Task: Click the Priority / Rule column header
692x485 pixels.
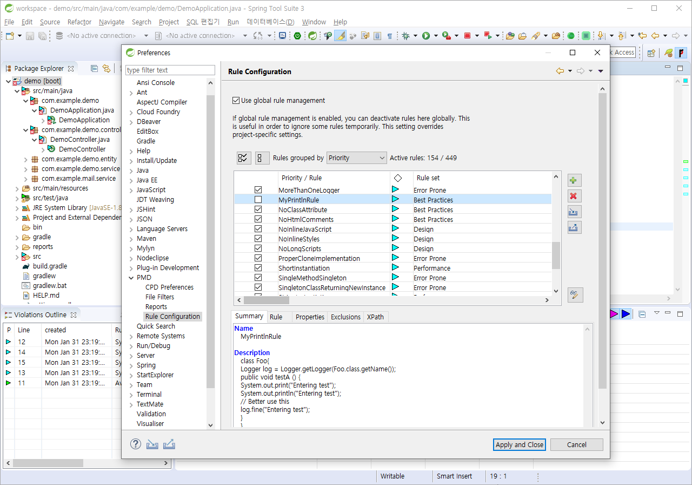Action: 334,178
